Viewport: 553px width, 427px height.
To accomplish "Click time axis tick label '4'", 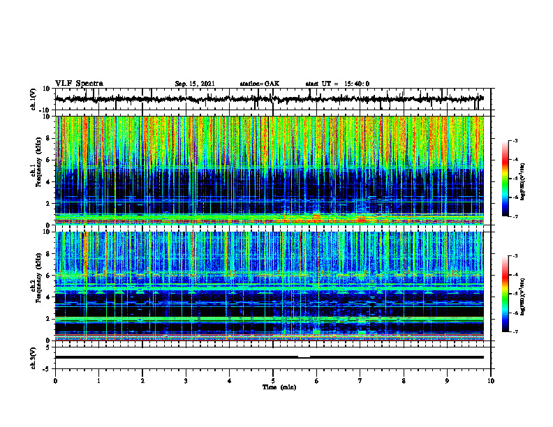I will click(x=230, y=381).
